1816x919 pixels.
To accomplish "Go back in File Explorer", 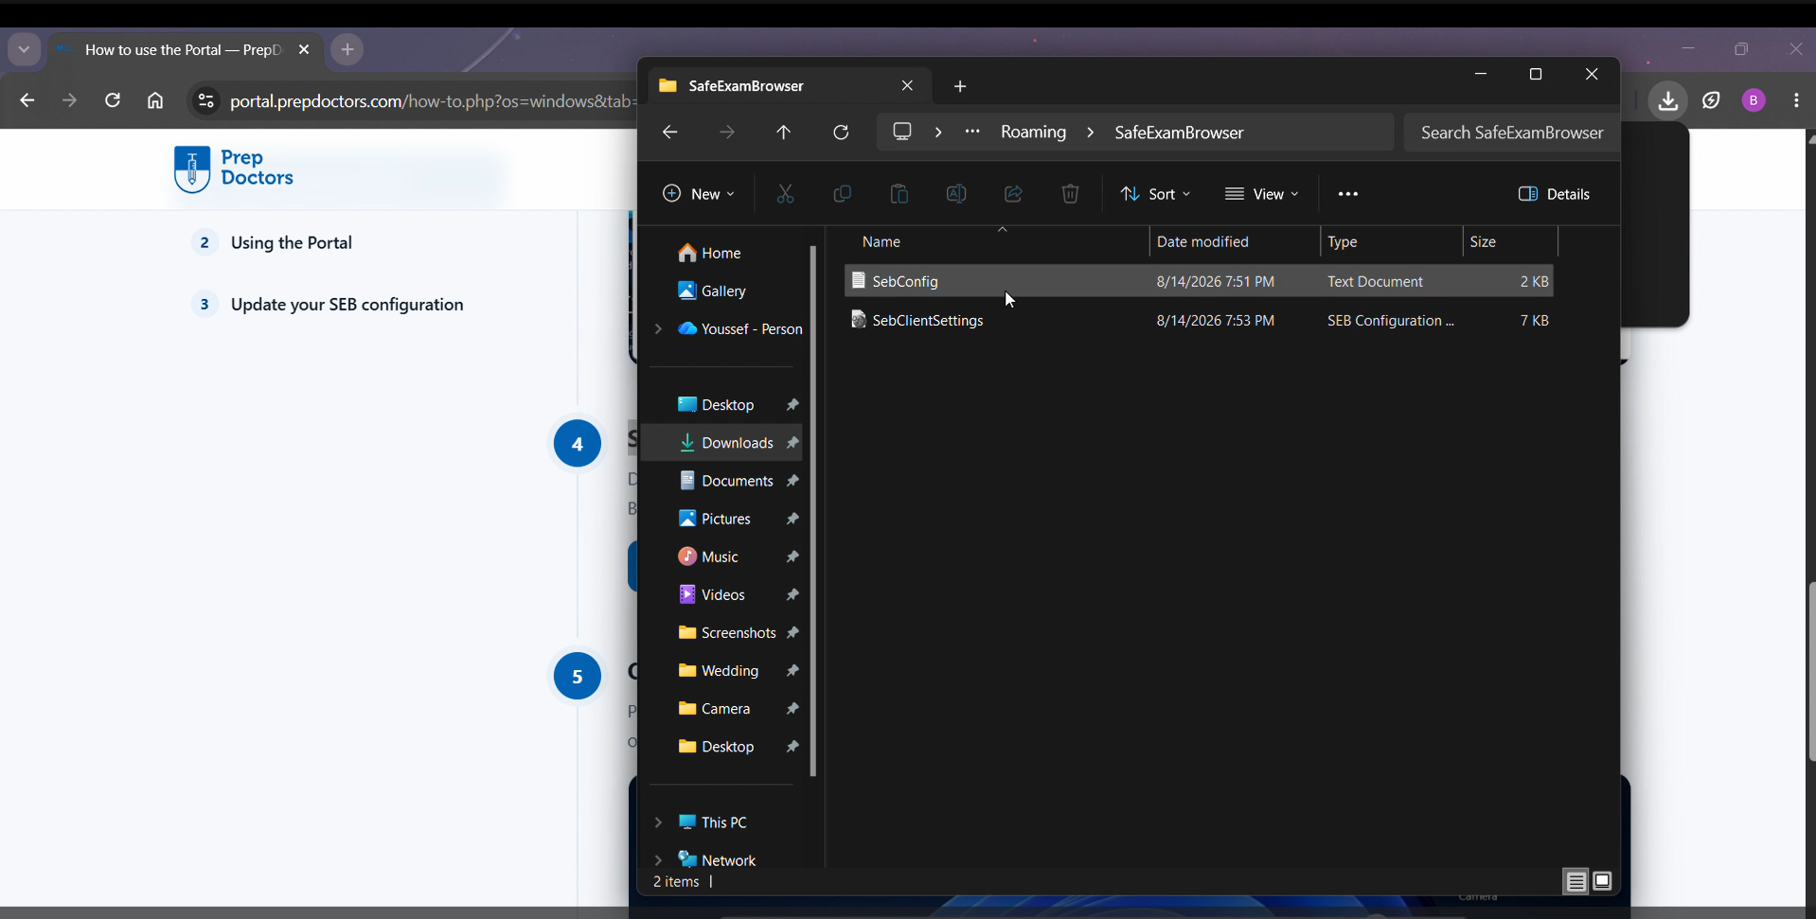I will [670, 133].
